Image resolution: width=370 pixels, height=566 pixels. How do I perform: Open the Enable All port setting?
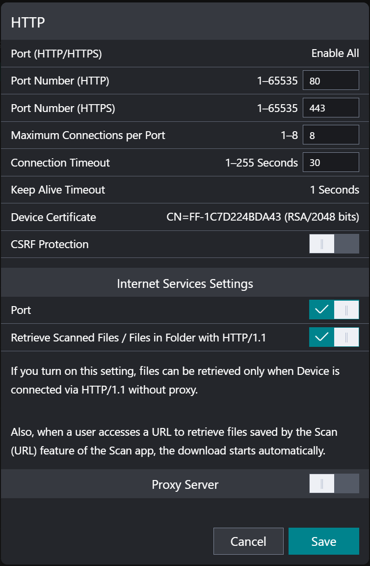point(335,54)
